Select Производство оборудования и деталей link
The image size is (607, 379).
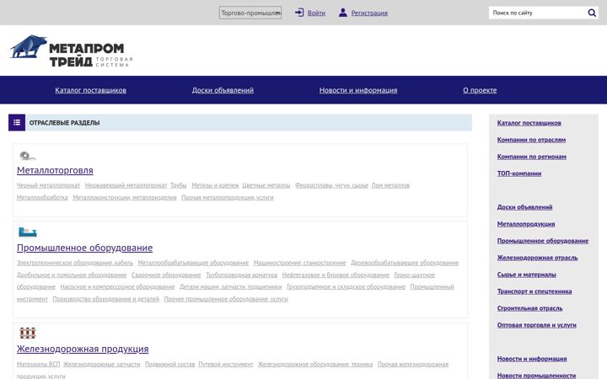point(105,298)
